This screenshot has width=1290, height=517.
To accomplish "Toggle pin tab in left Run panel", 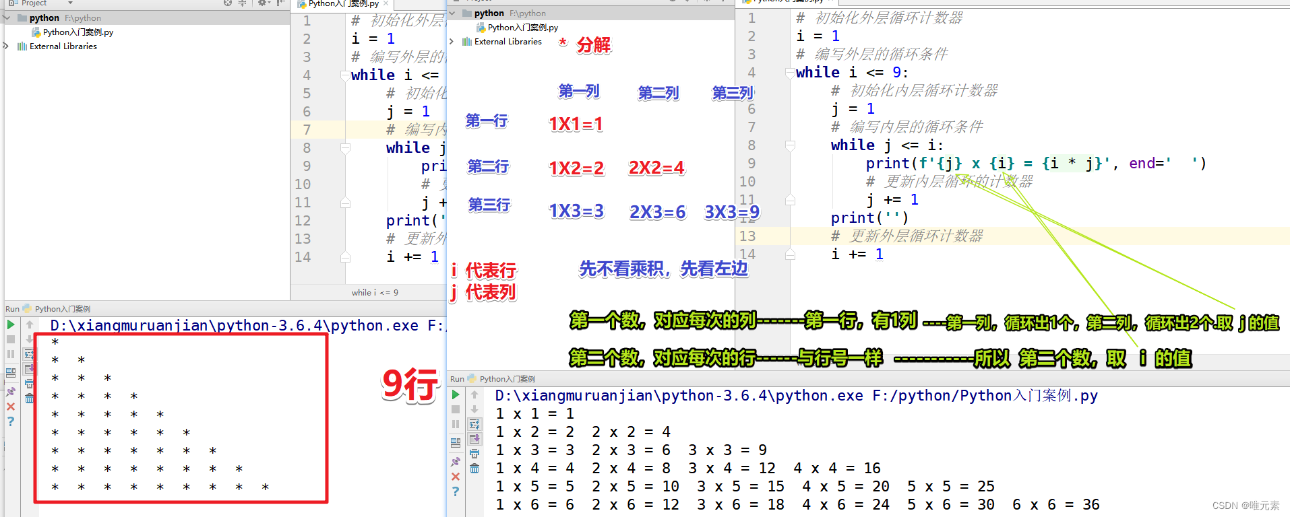I will click(x=11, y=391).
